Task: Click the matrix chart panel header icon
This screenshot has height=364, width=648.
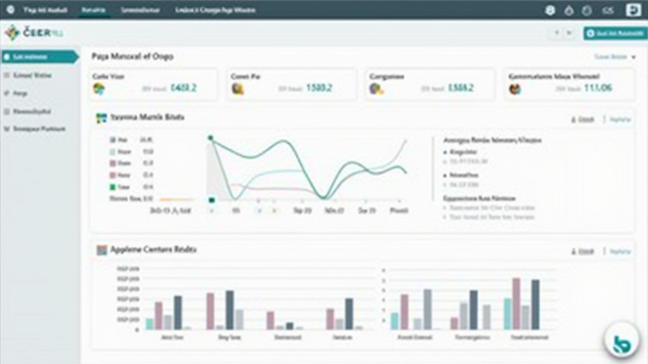Action: [x=100, y=118]
